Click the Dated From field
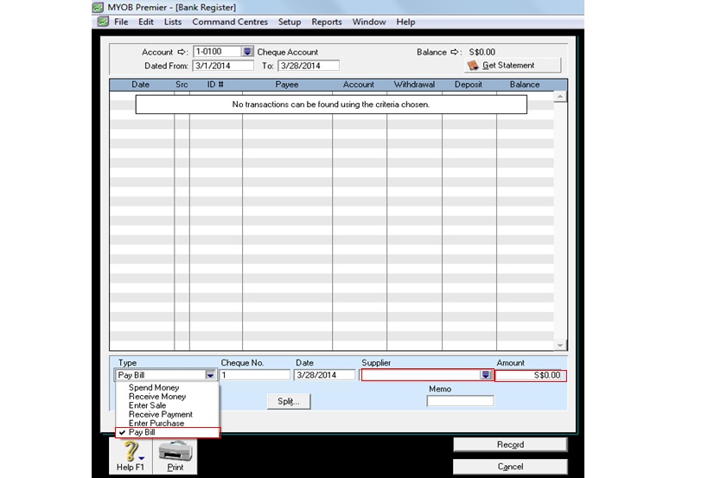 coord(223,66)
